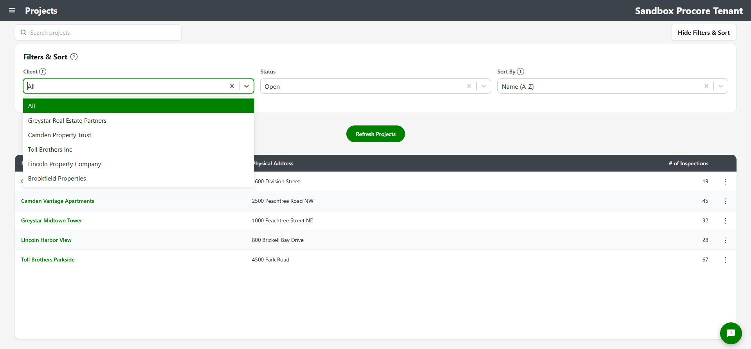Image resolution: width=751 pixels, height=349 pixels.
Task: Click the inspections count 28
Action: 705,240
